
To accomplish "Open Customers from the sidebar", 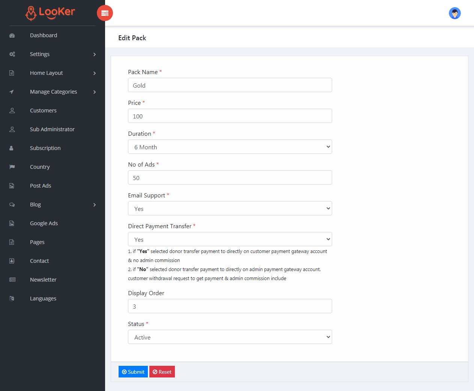I will (43, 111).
